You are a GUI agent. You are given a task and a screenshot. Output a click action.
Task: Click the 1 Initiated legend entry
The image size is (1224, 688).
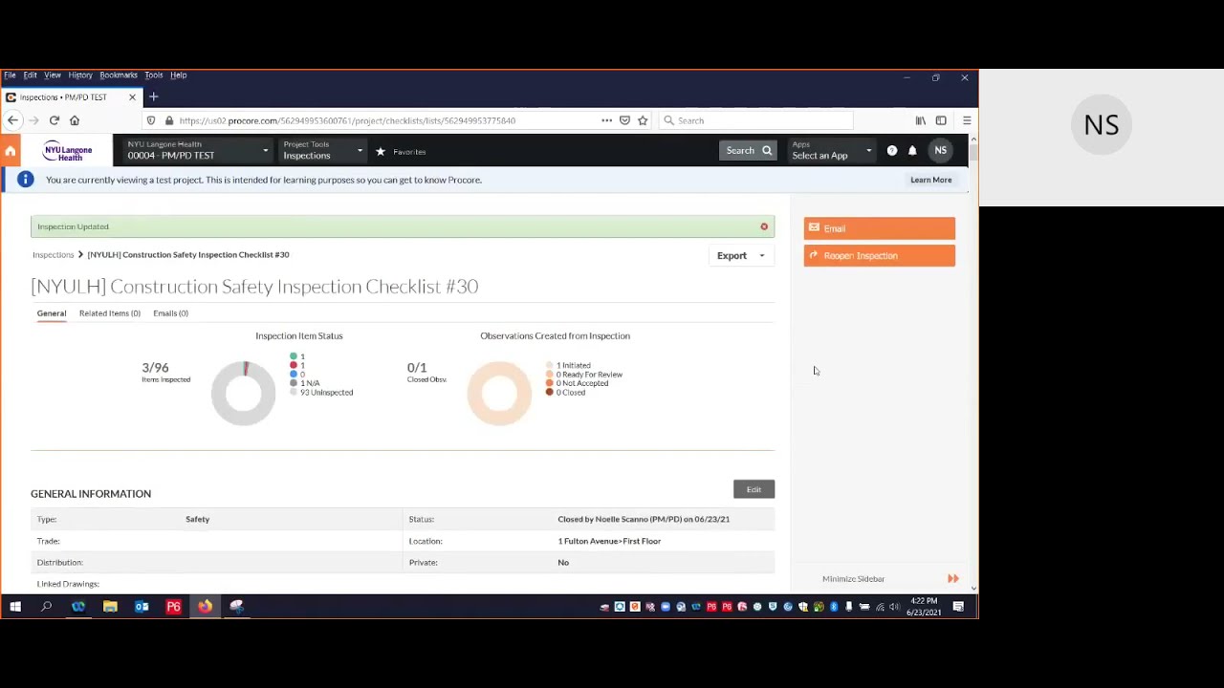coord(568,365)
